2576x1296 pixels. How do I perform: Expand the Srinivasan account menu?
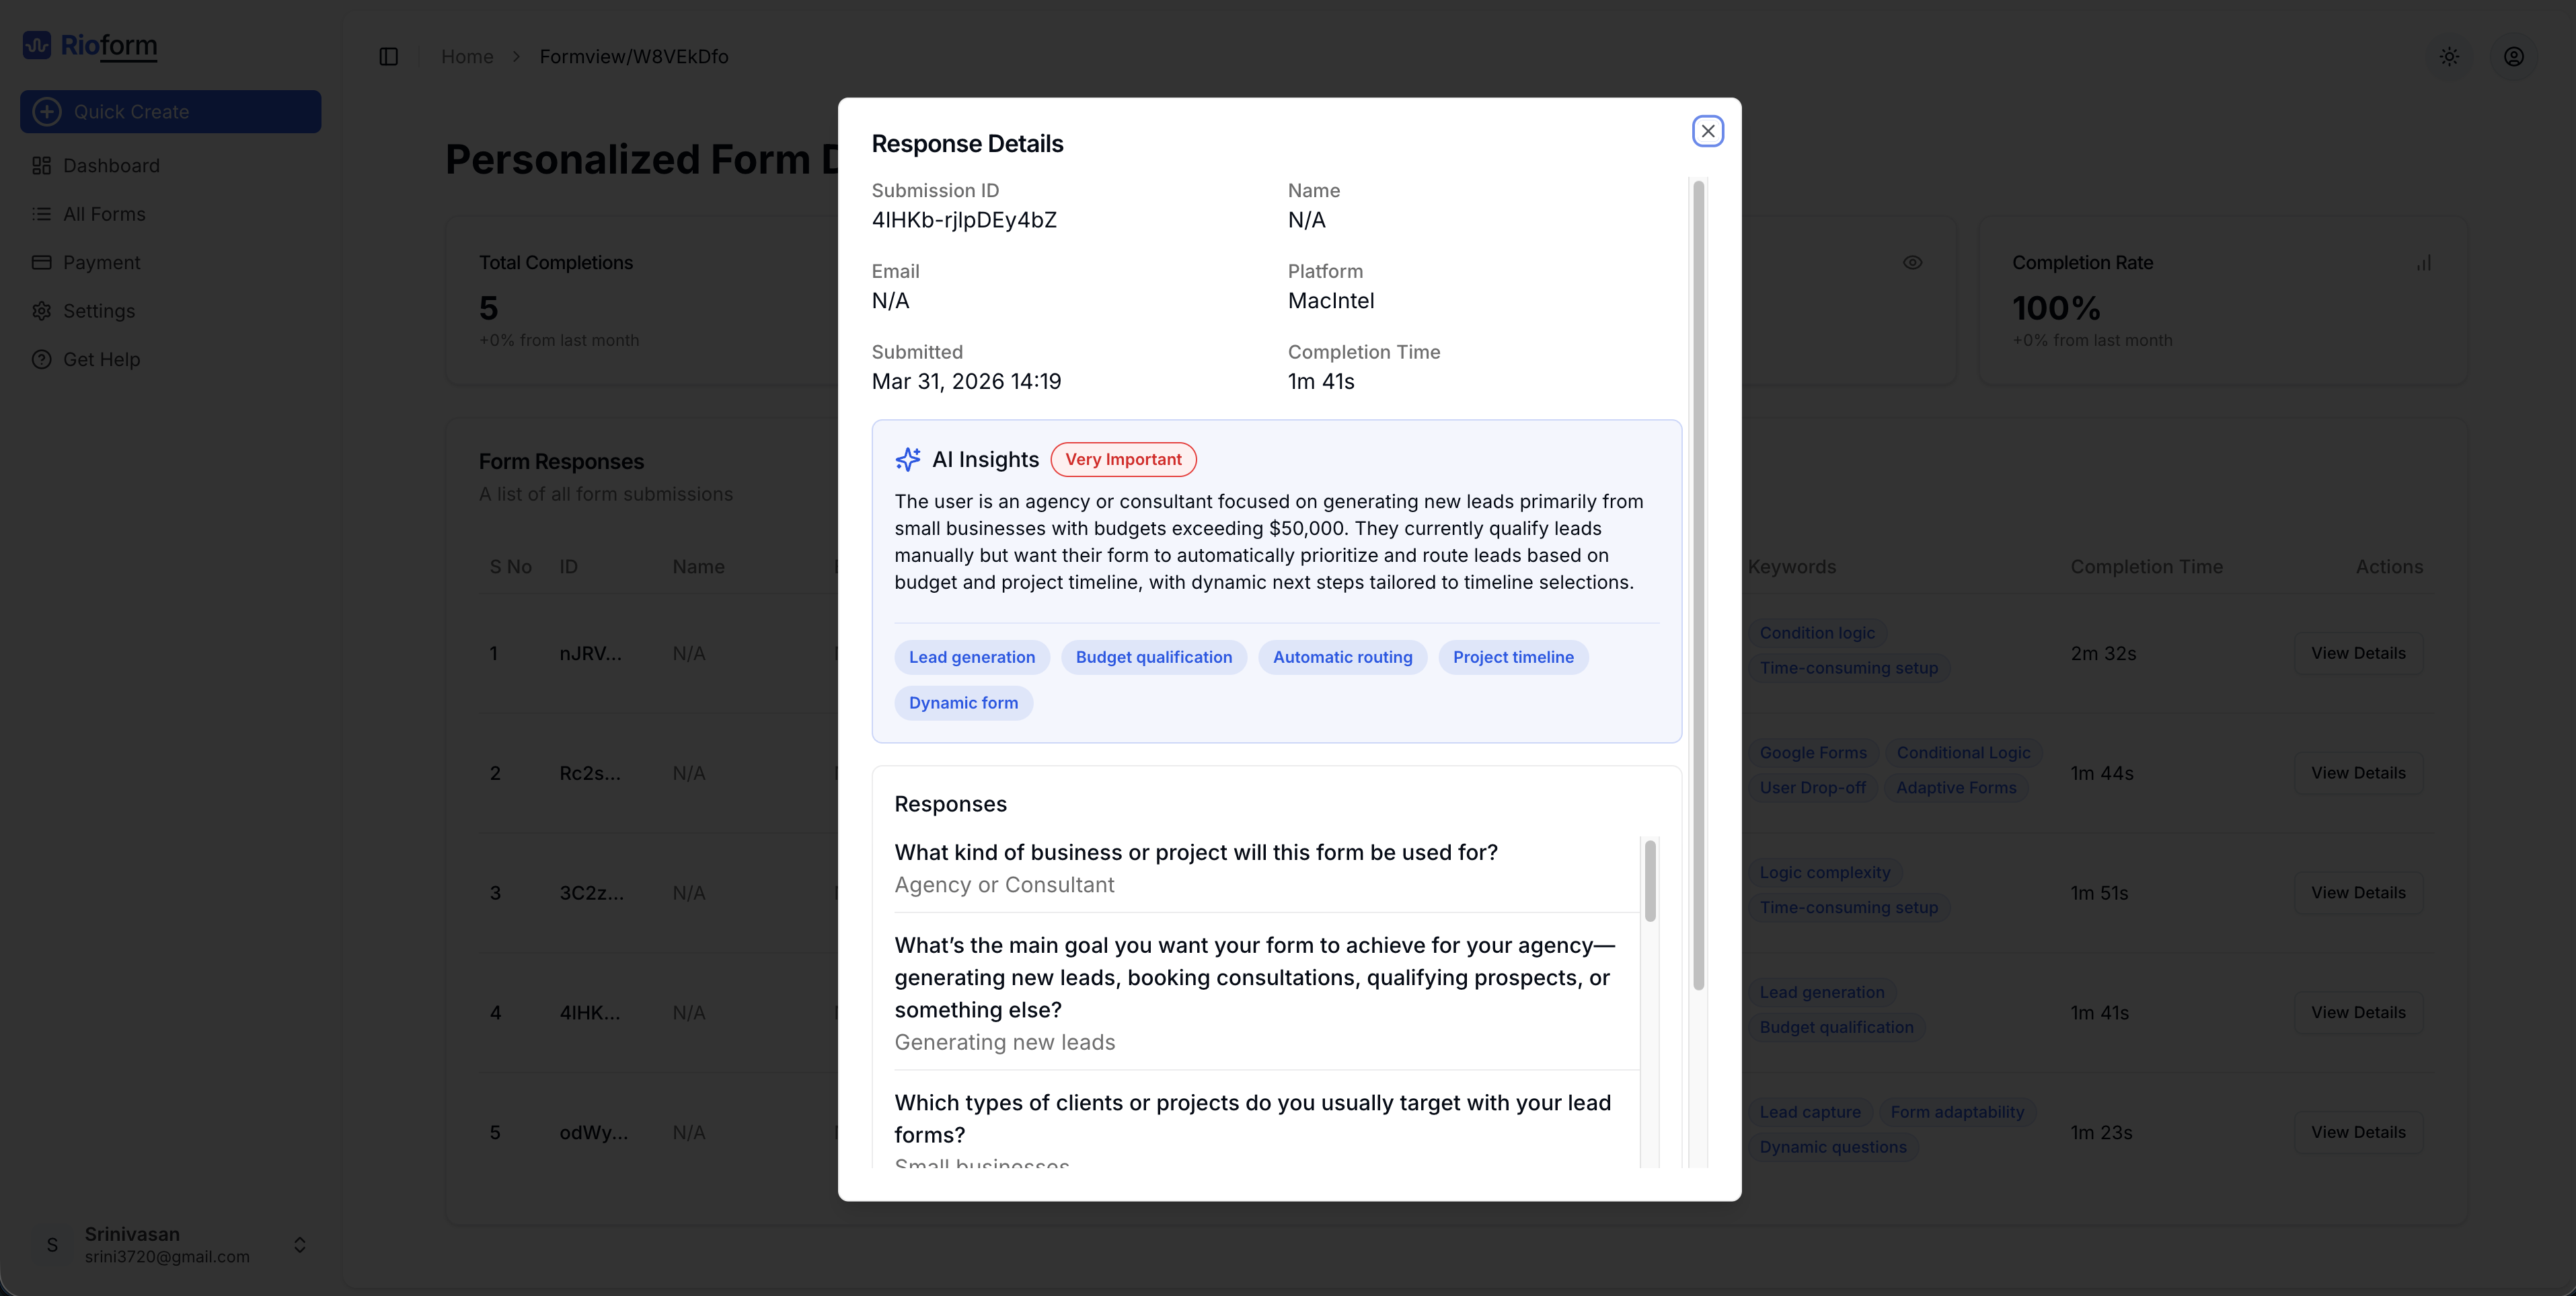tap(299, 1244)
